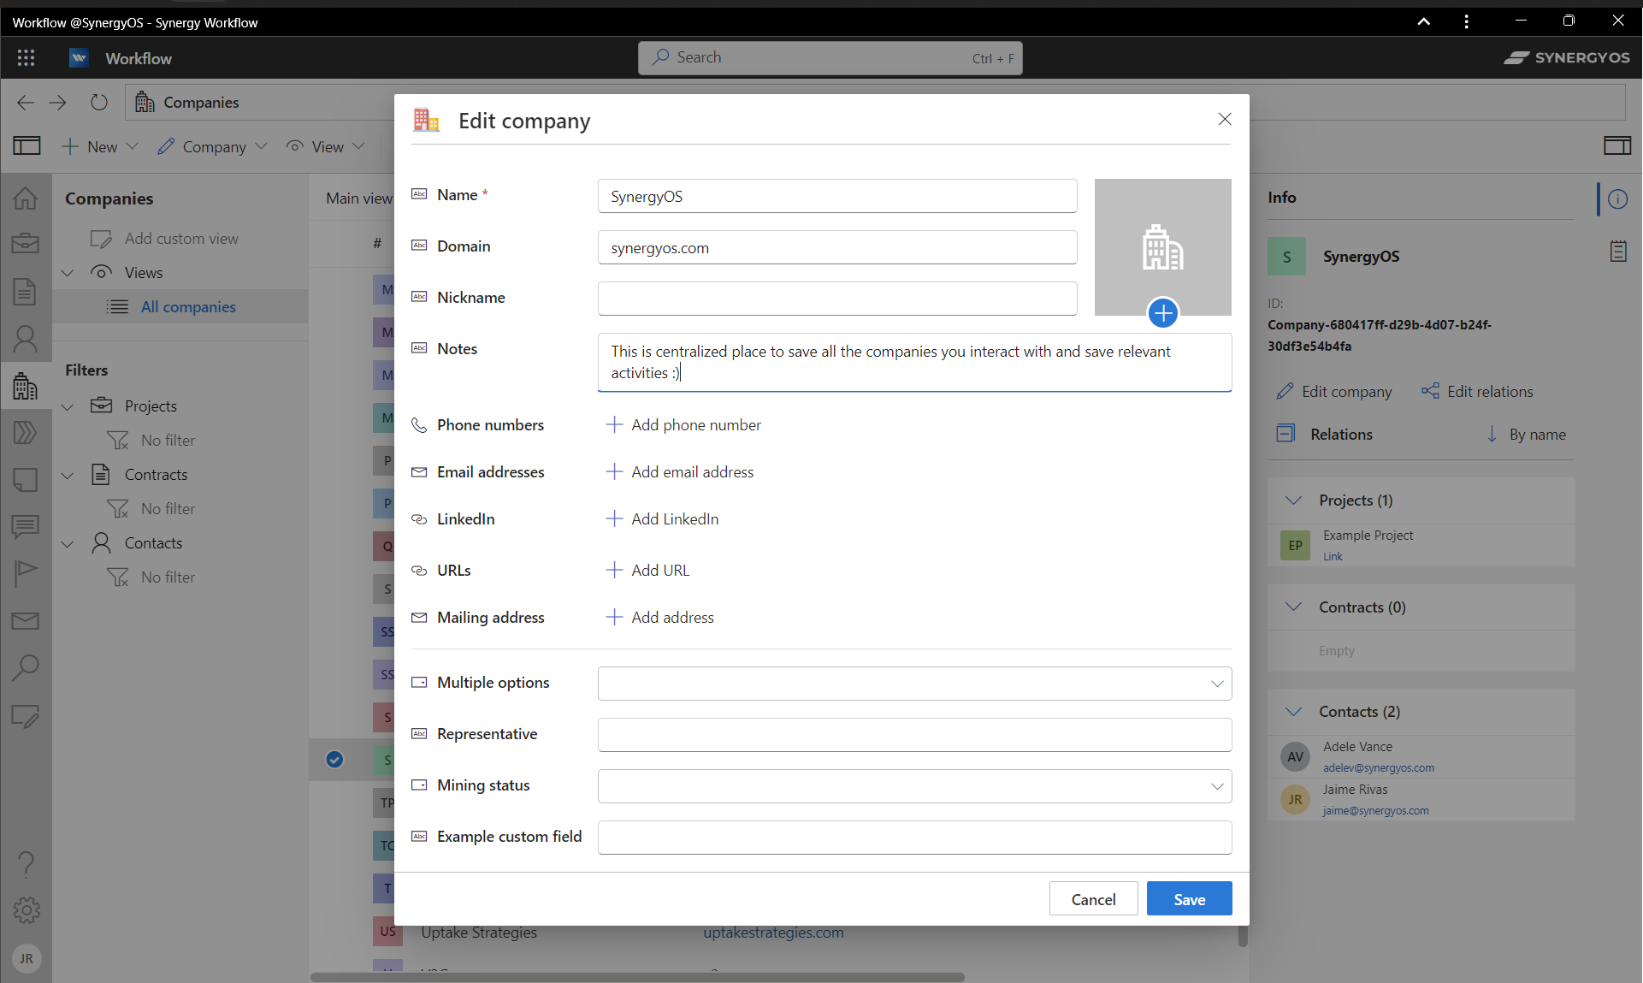Open mail envelope icon in sidebar

26,621
